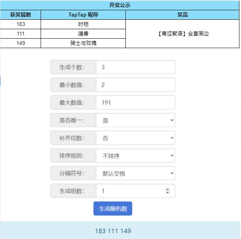
Task: Open the 是否唯一 dropdown
Action: 136,120
